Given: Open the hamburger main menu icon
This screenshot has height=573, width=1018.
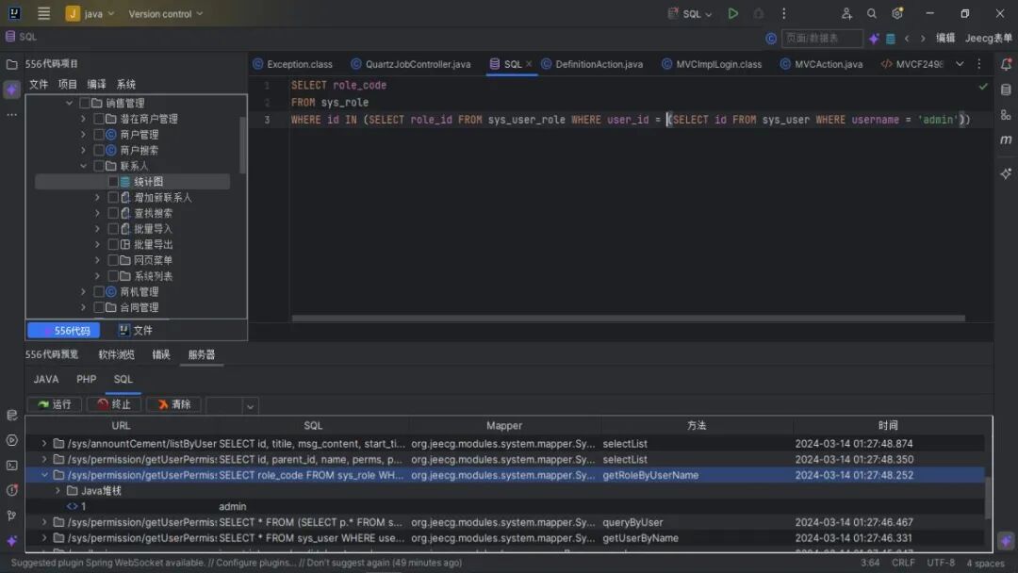Looking at the screenshot, I should pyautogui.click(x=44, y=14).
